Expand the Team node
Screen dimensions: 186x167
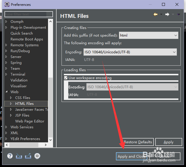pos(6,68)
